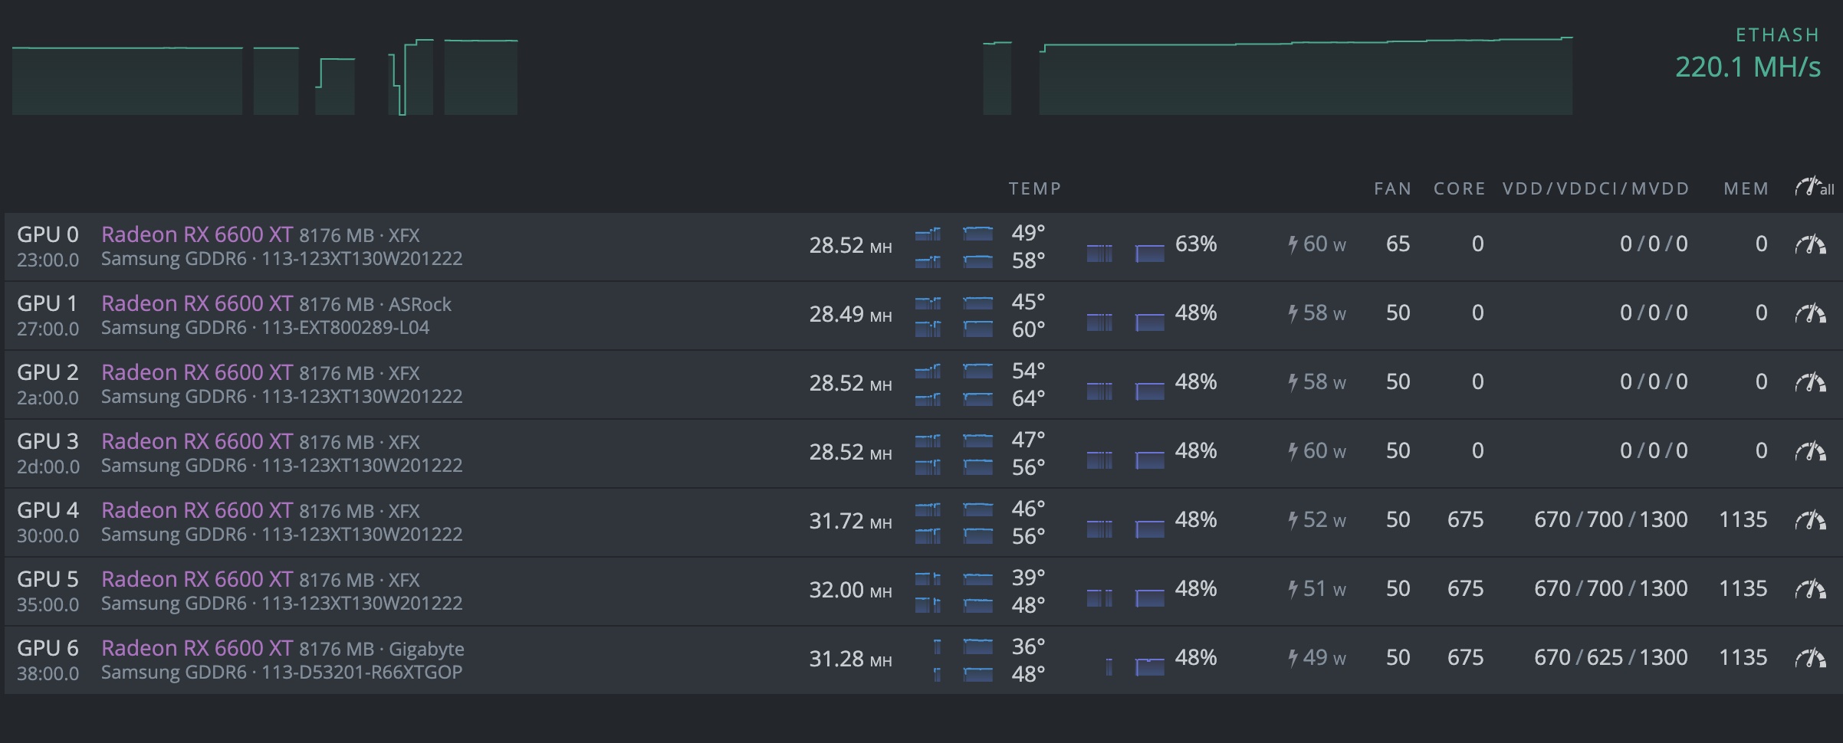
Task: Click GPU 3 fan value 50
Action: point(1398,451)
